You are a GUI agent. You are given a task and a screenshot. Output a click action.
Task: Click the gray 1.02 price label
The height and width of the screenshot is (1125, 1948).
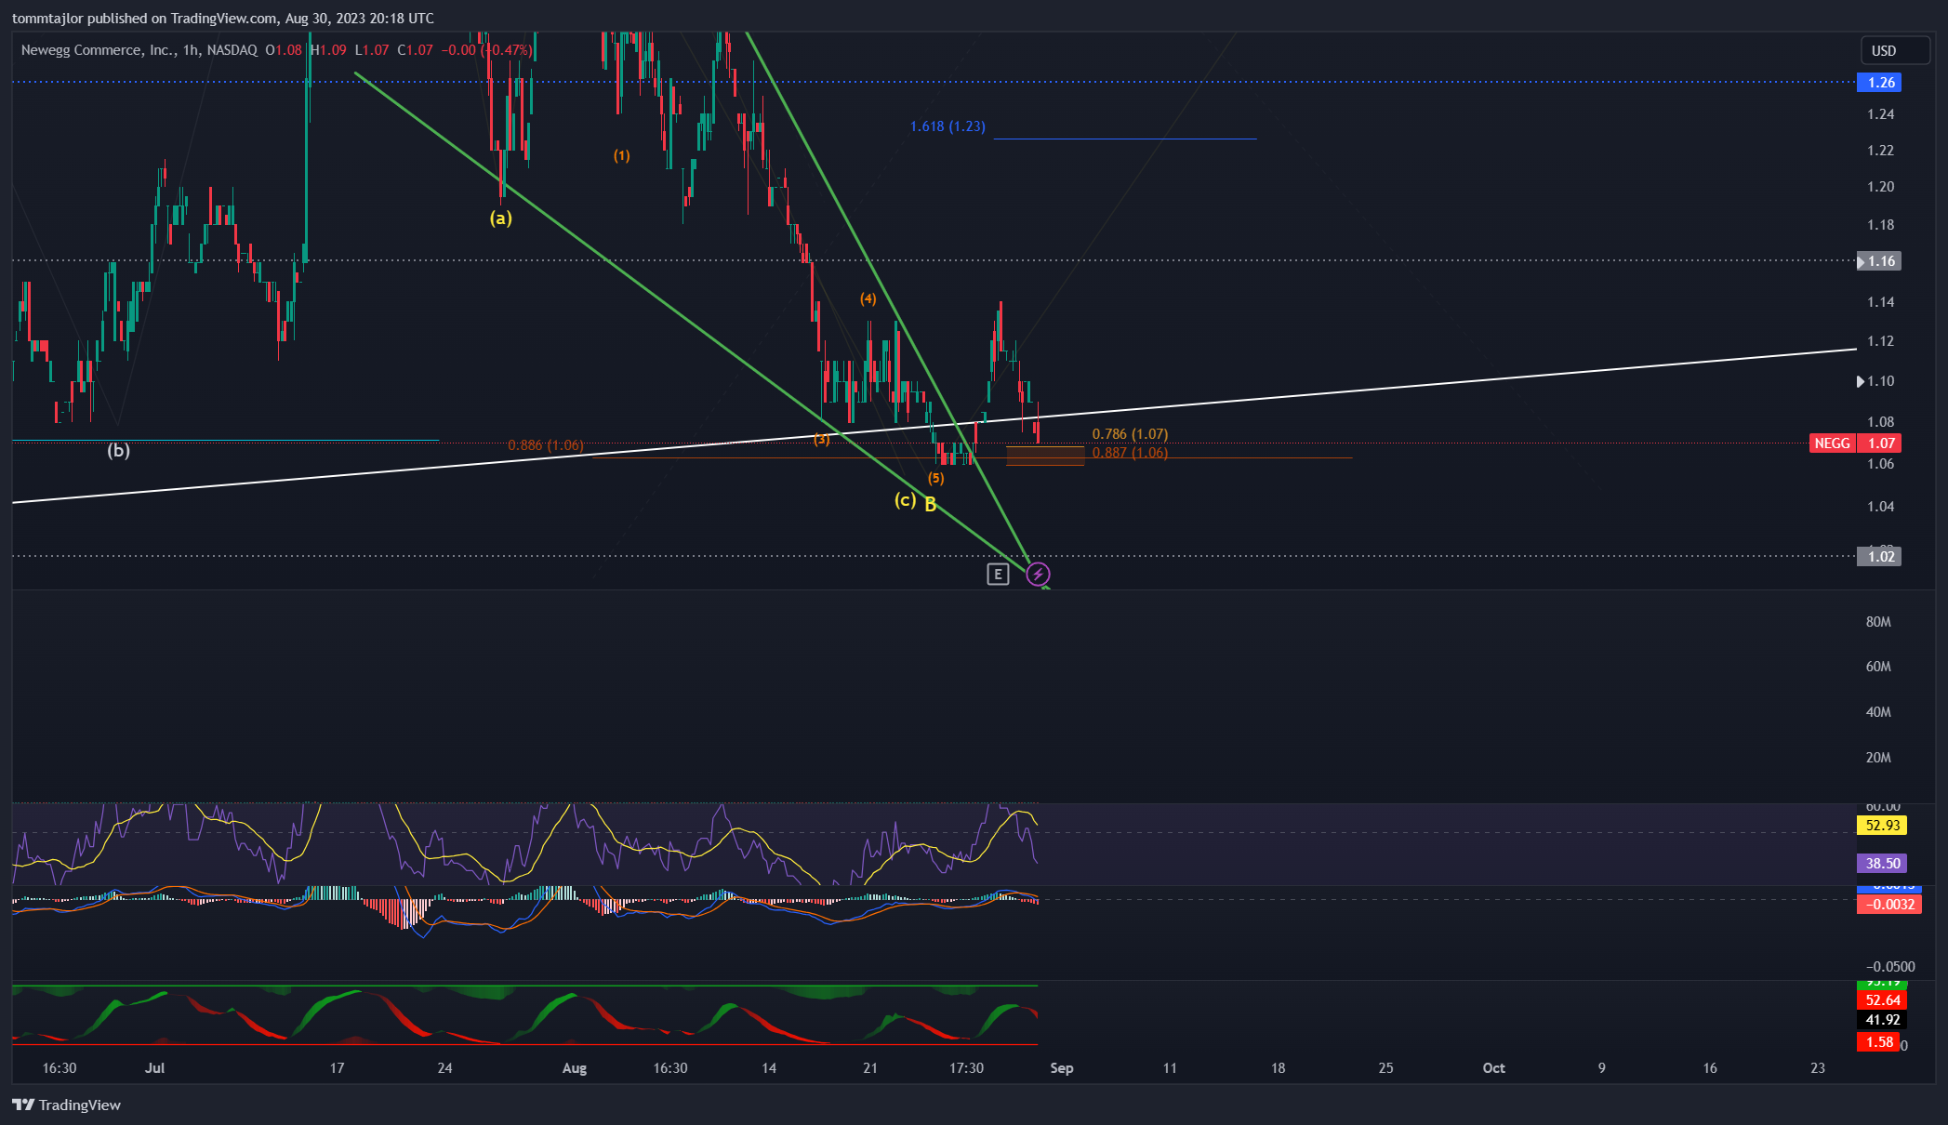click(x=1879, y=557)
